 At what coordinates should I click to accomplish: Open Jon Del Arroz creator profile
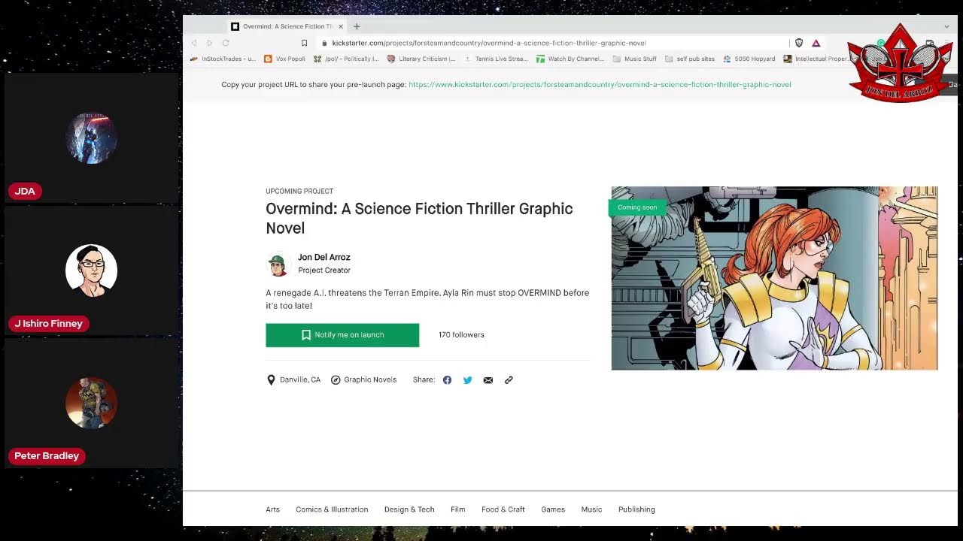point(324,257)
